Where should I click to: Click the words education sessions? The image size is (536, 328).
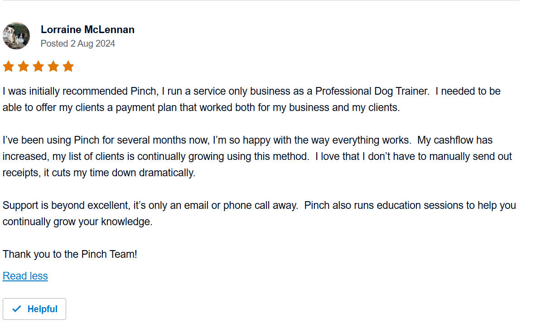point(426,205)
